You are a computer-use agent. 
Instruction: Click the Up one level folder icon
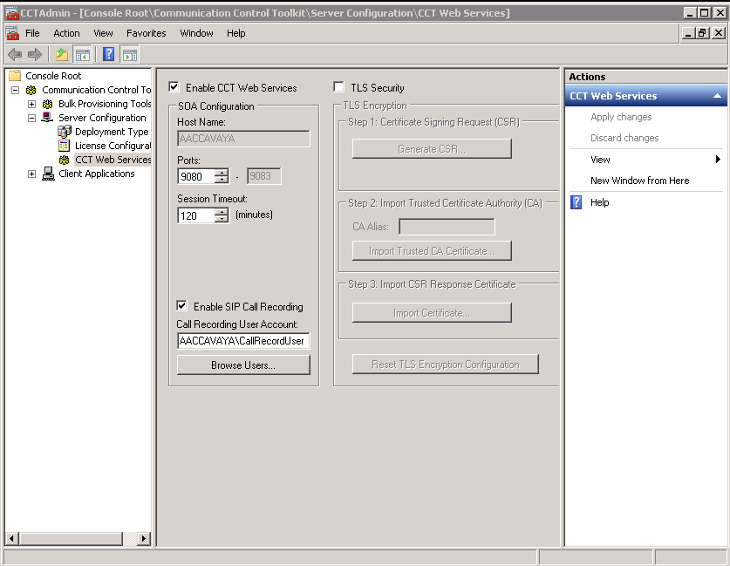[62, 54]
